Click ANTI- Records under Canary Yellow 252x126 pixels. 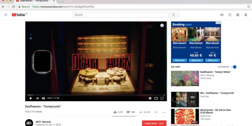tap(207, 75)
